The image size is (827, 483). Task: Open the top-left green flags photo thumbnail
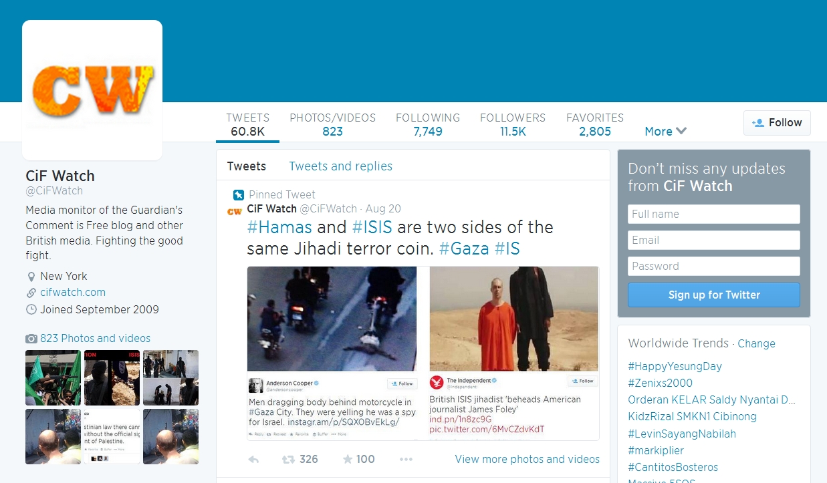[53, 377]
